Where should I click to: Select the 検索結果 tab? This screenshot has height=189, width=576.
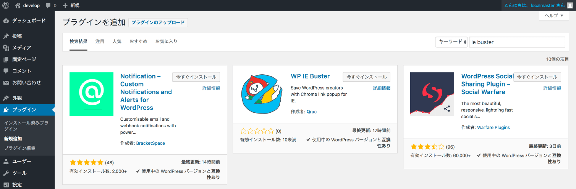pyautogui.click(x=78, y=41)
